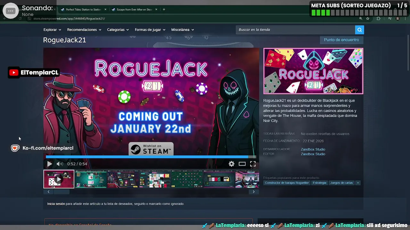Click the META SUBS progress bar overlay
Screen dimensions: 410x230
coord(359,13)
